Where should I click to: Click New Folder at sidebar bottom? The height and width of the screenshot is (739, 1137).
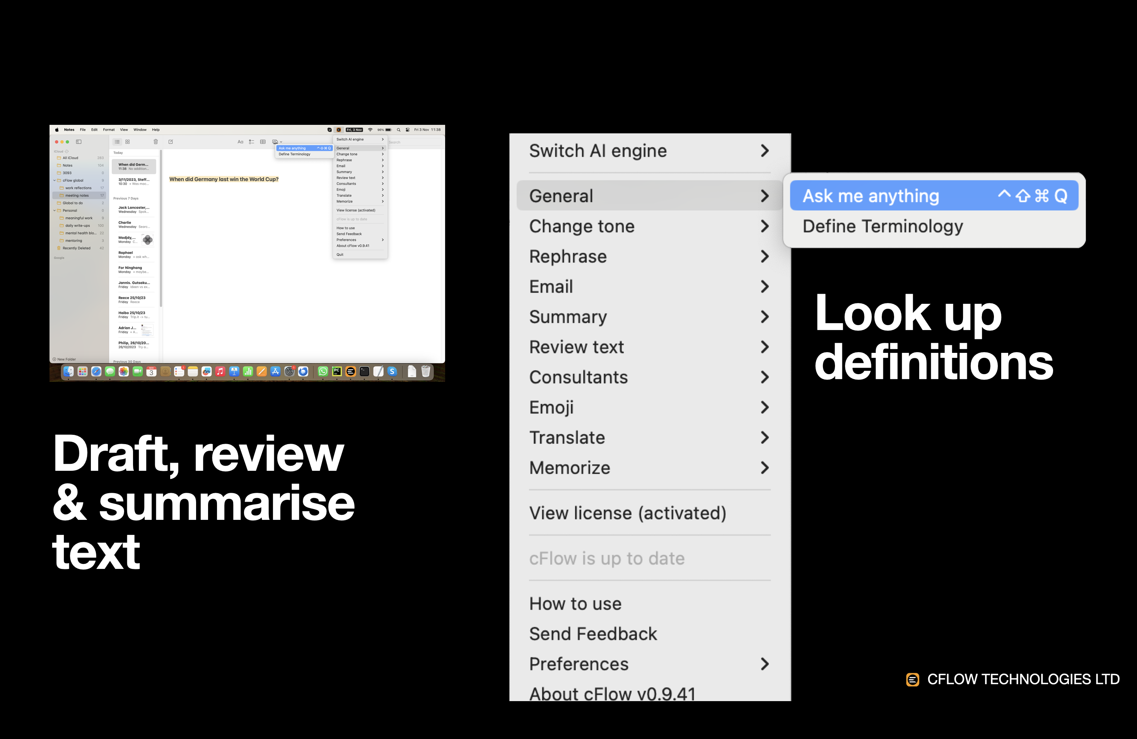point(65,359)
